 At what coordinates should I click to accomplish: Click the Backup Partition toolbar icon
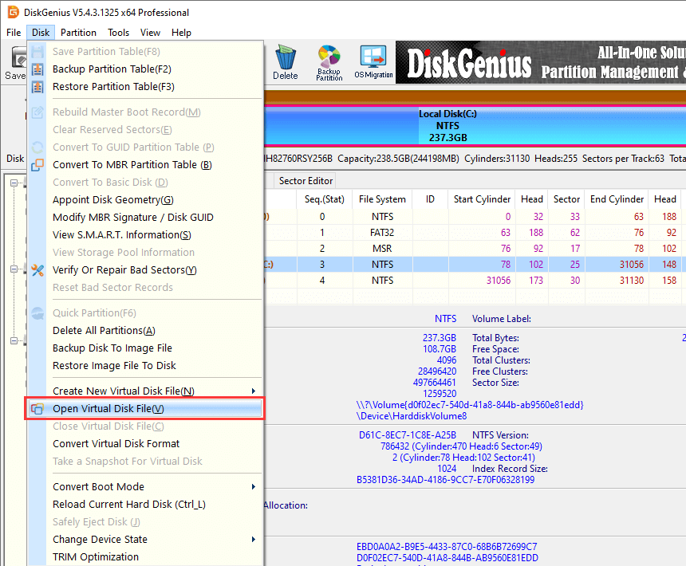[x=329, y=63]
